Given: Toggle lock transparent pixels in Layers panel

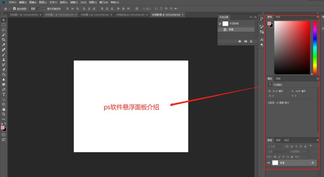Looking at the screenshot, I should (x=275, y=157).
